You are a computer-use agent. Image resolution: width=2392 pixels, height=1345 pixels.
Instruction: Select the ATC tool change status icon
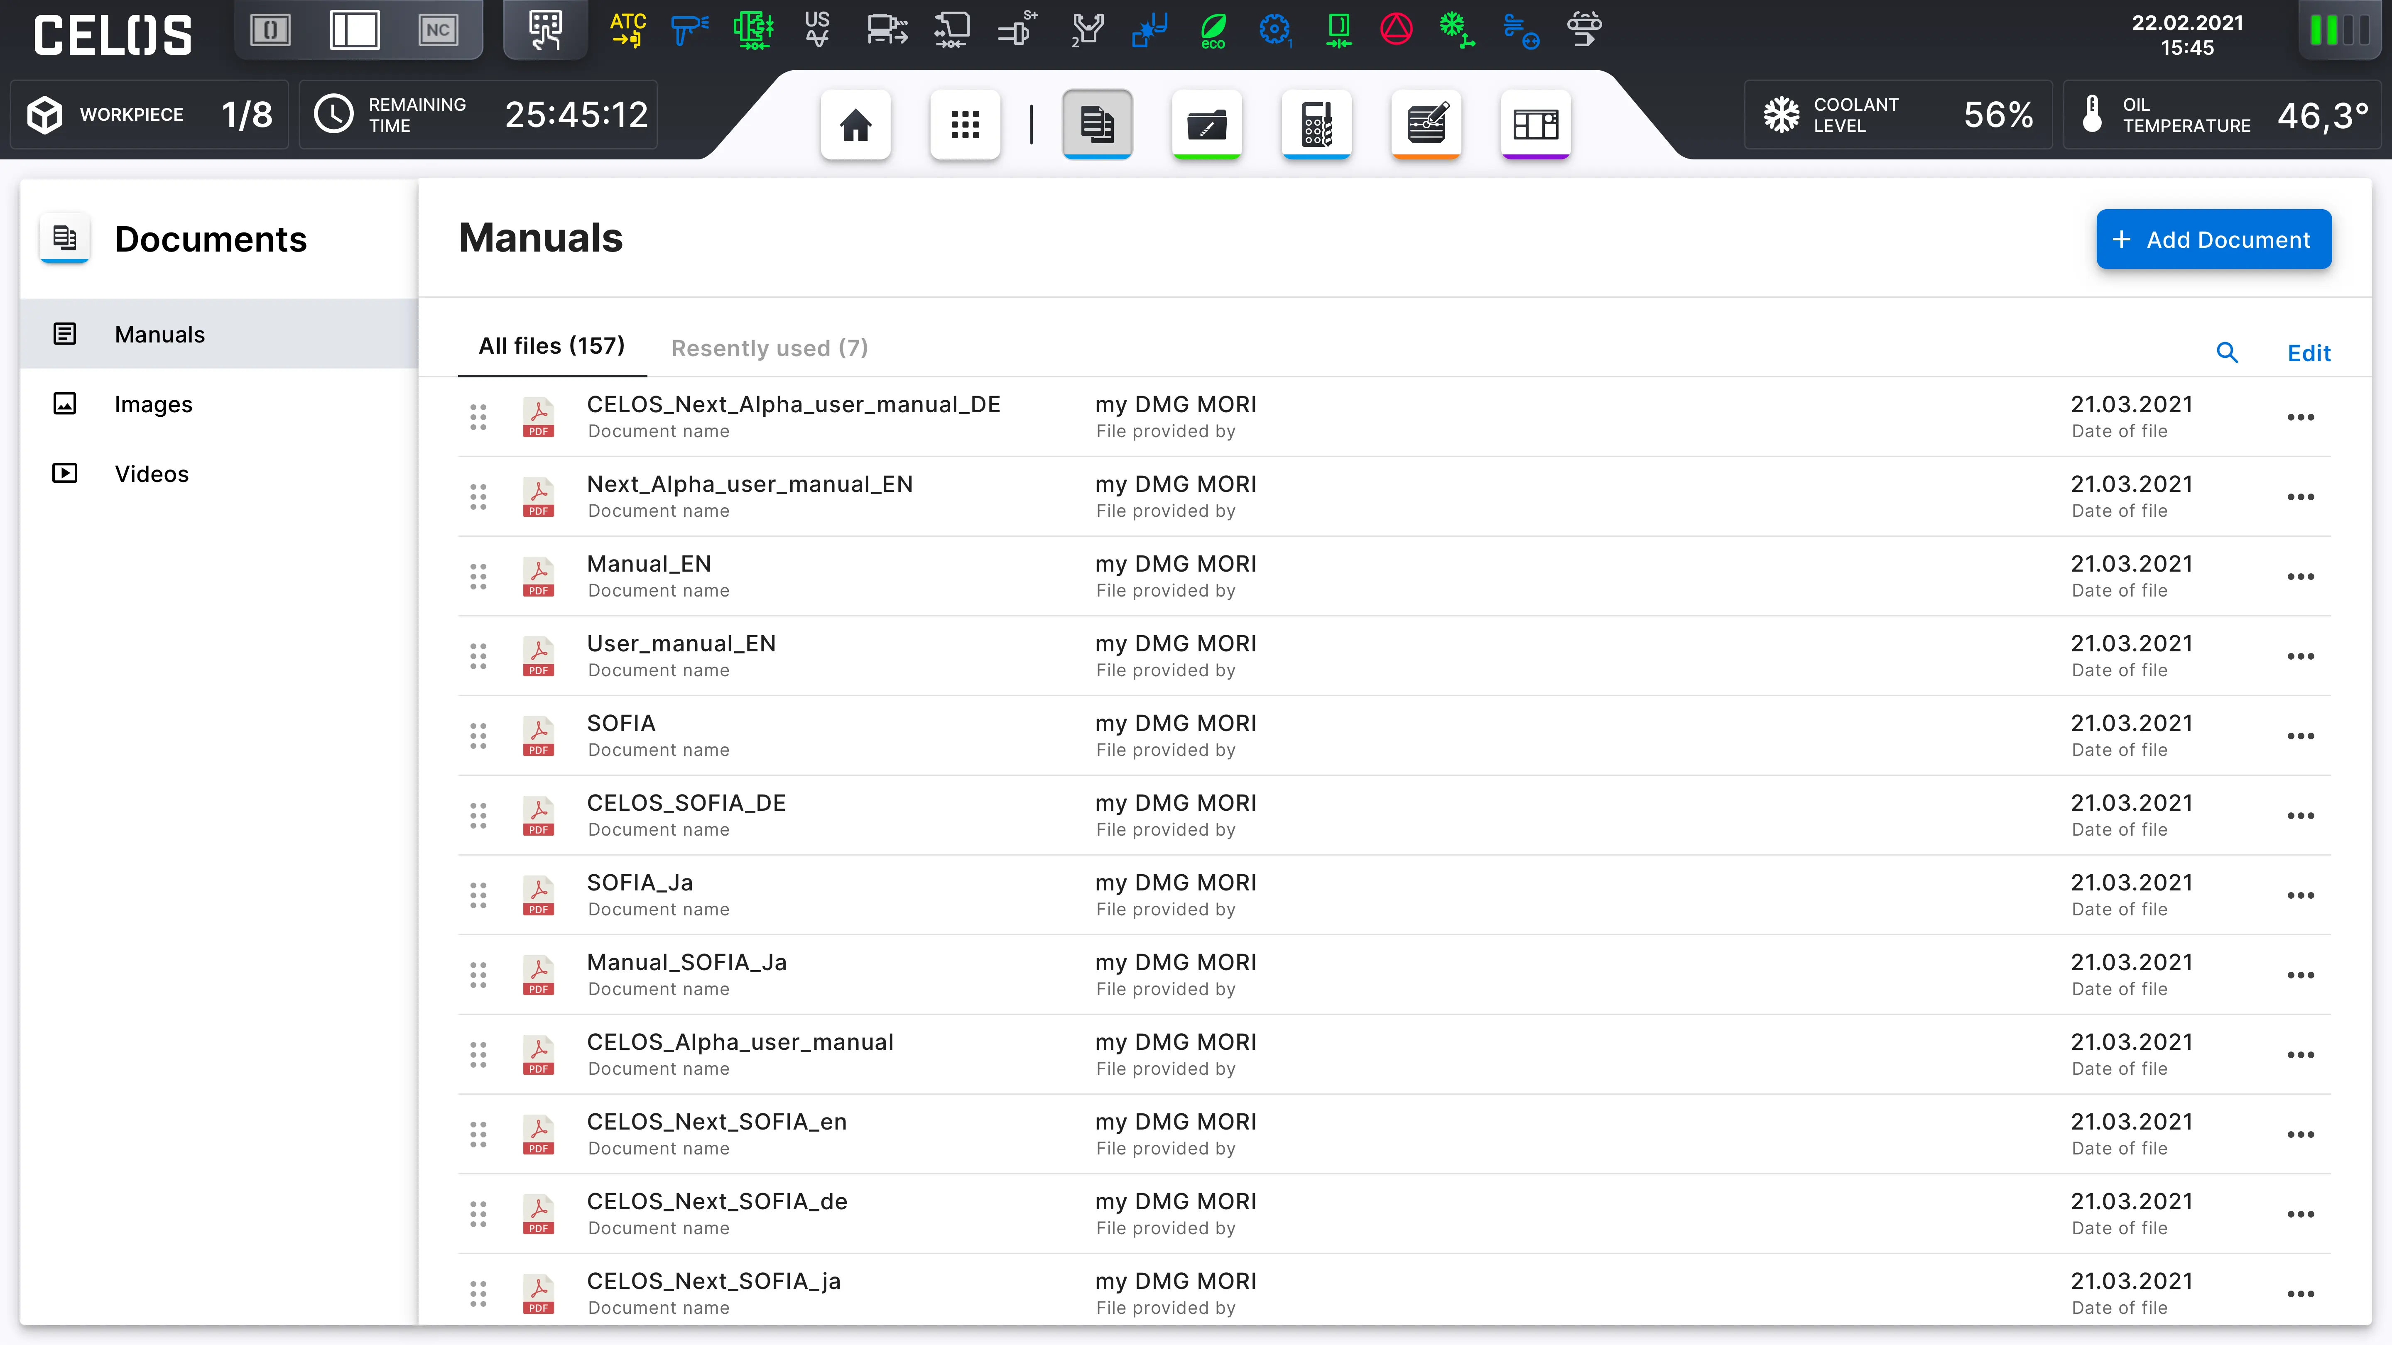(x=628, y=30)
